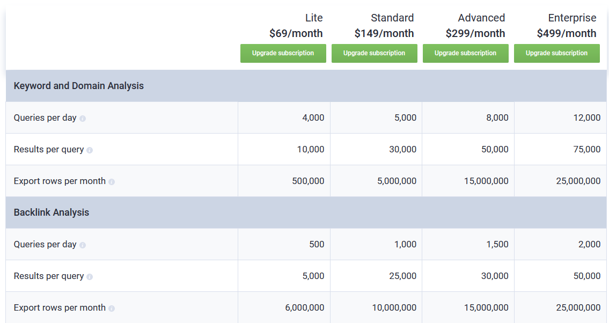Open info tooltip for Backlink Analysis Queries per day
The width and height of the screenshot is (609, 323).
click(x=83, y=245)
